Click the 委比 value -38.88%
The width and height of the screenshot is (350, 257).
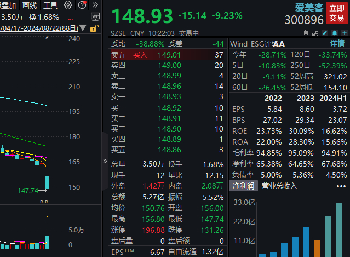(150, 44)
